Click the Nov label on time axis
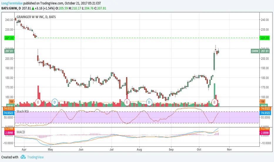 coord(229,150)
